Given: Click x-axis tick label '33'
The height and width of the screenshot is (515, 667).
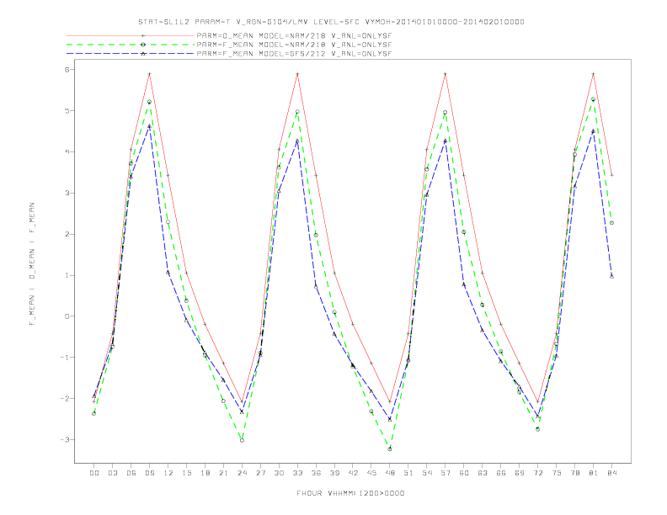Looking at the screenshot, I should (297, 473).
